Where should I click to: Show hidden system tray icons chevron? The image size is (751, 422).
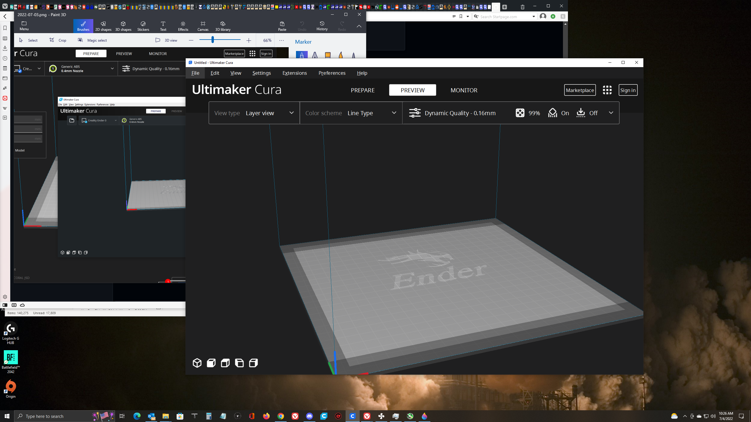tap(685, 416)
